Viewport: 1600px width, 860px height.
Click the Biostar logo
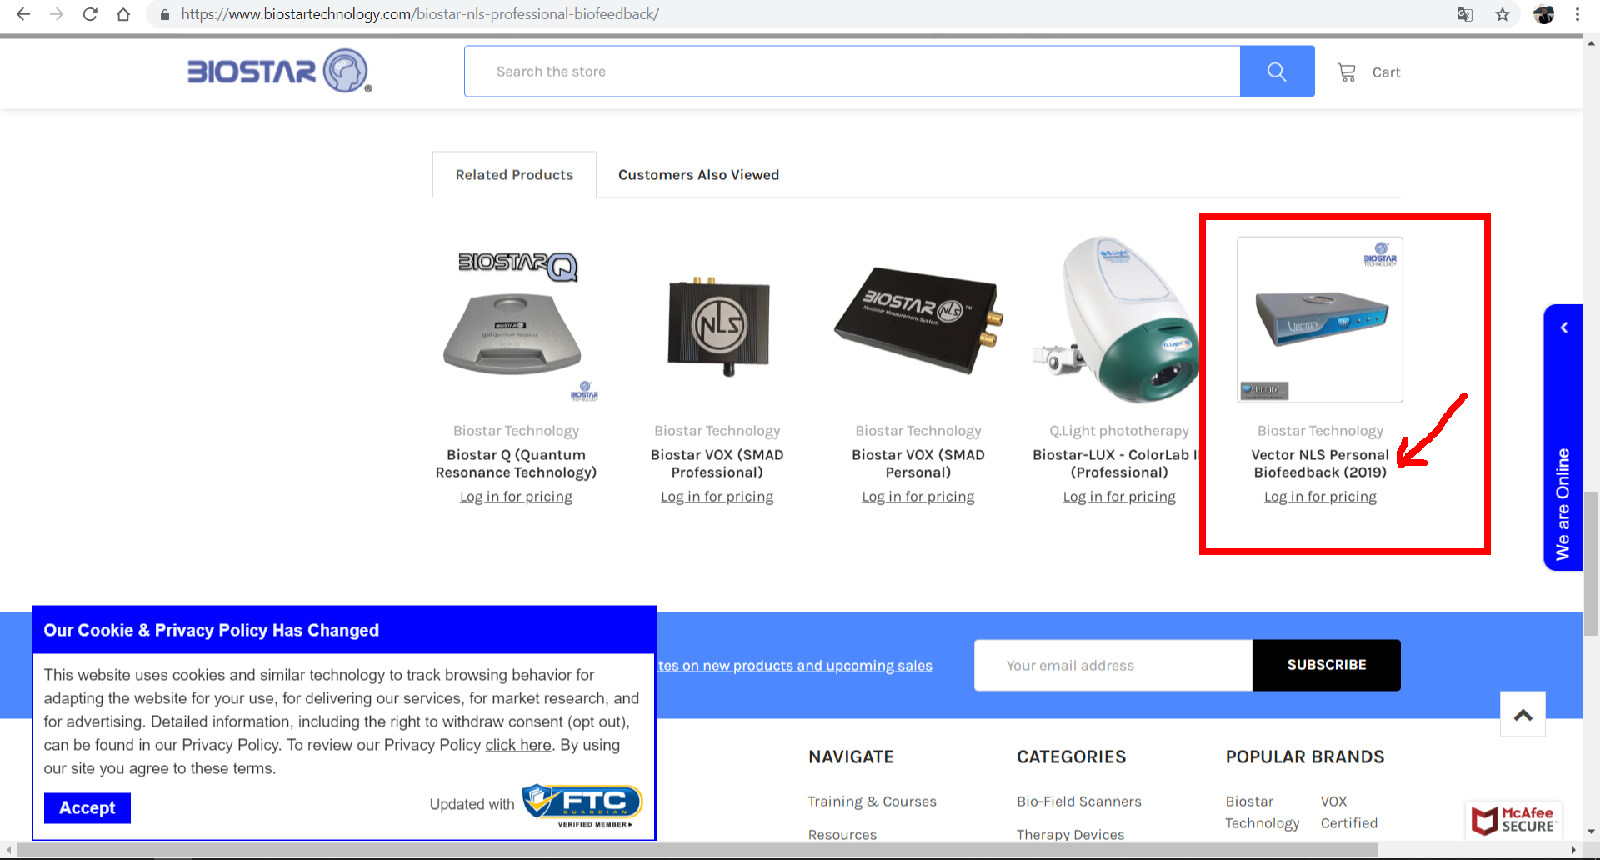tap(279, 72)
